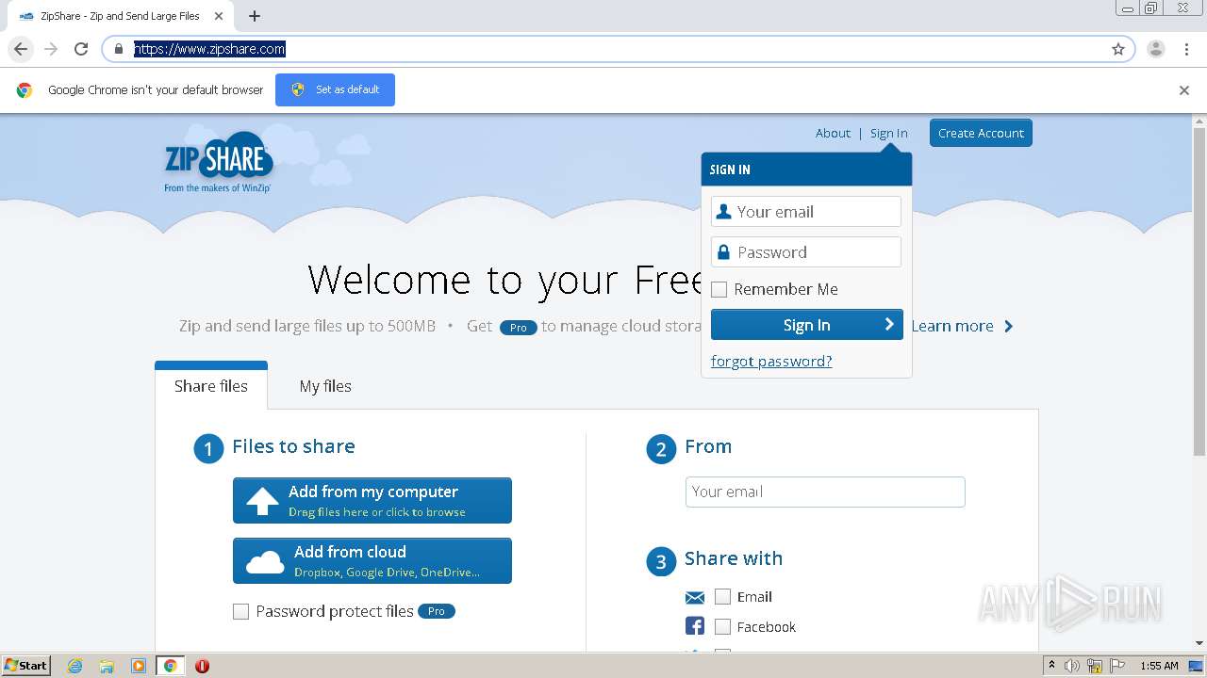
Task: Close the ZipShare browser tab
Action: click(x=219, y=16)
